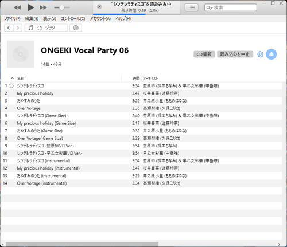This screenshot has width=287, height=247.
Task: Select track 7 おやすみのうた (Game Size)
Action: [x=142, y=131]
